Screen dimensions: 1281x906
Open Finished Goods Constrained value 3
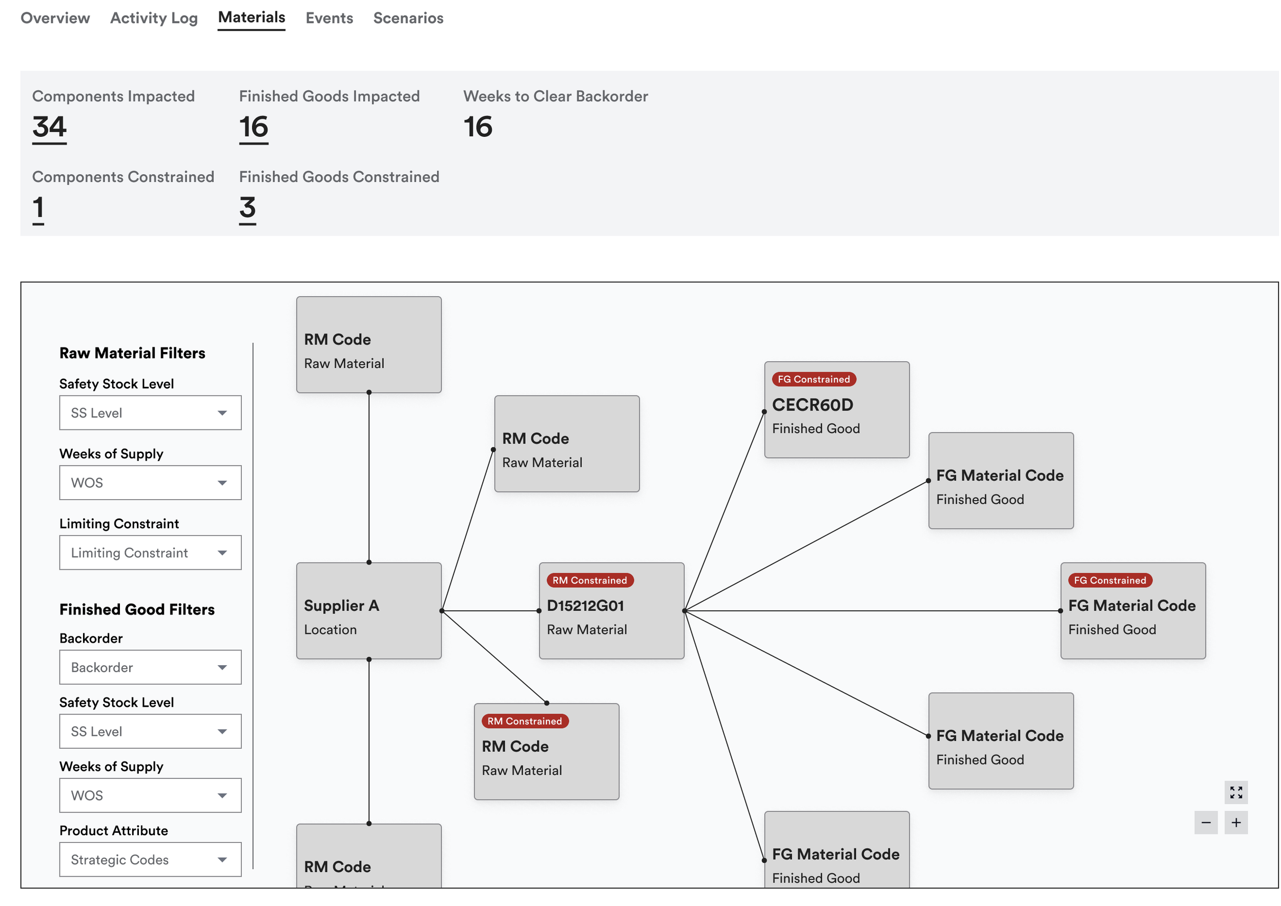[x=247, y=209]
